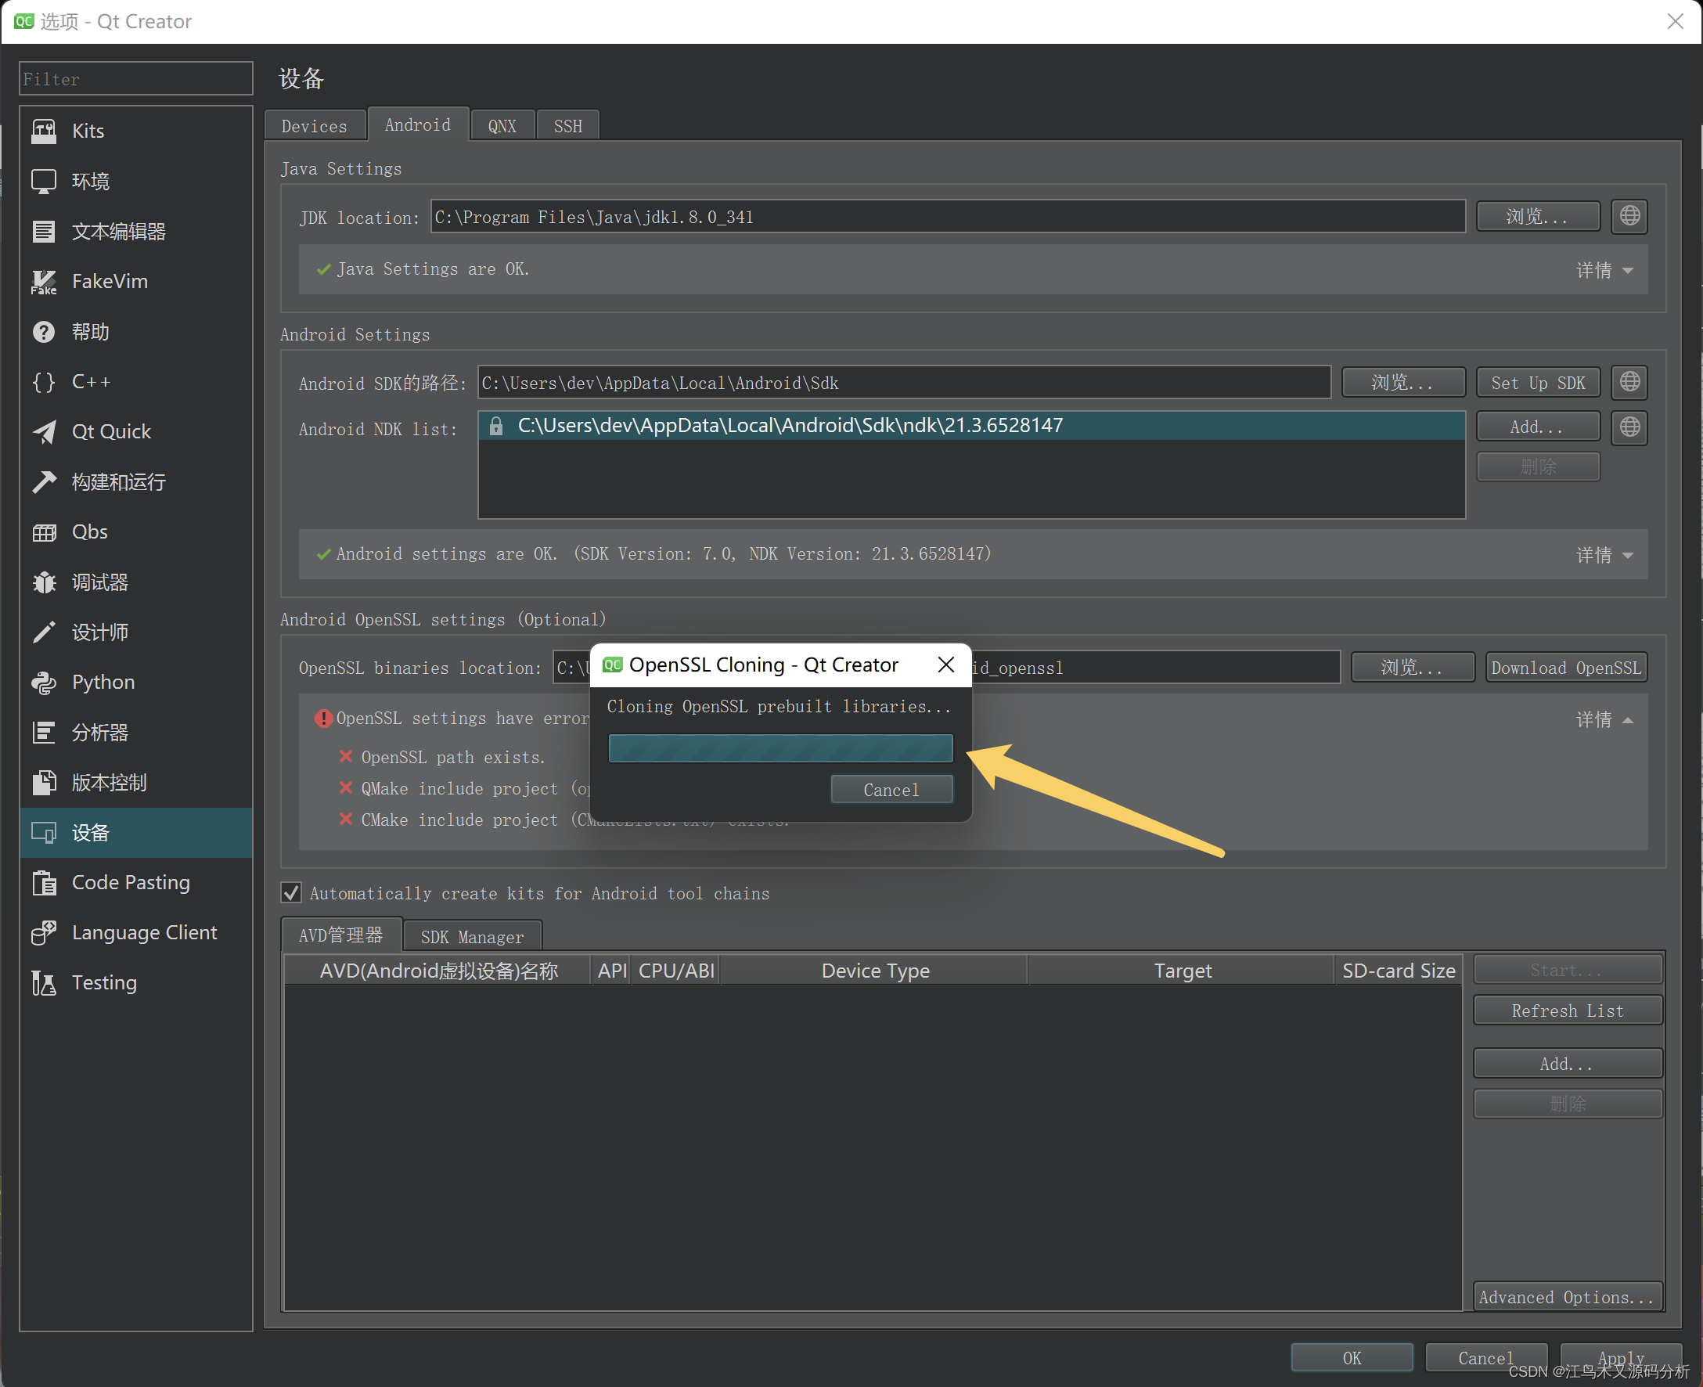Open the Kits settings category icon
This screenshot has width=1703, height=1387.
coord(44,131)
